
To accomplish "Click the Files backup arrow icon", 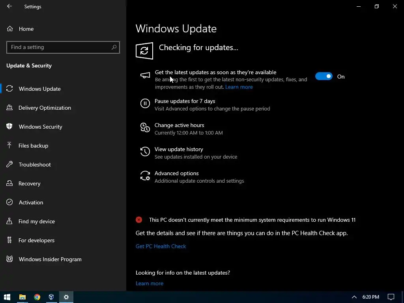I will coord(9,146).
